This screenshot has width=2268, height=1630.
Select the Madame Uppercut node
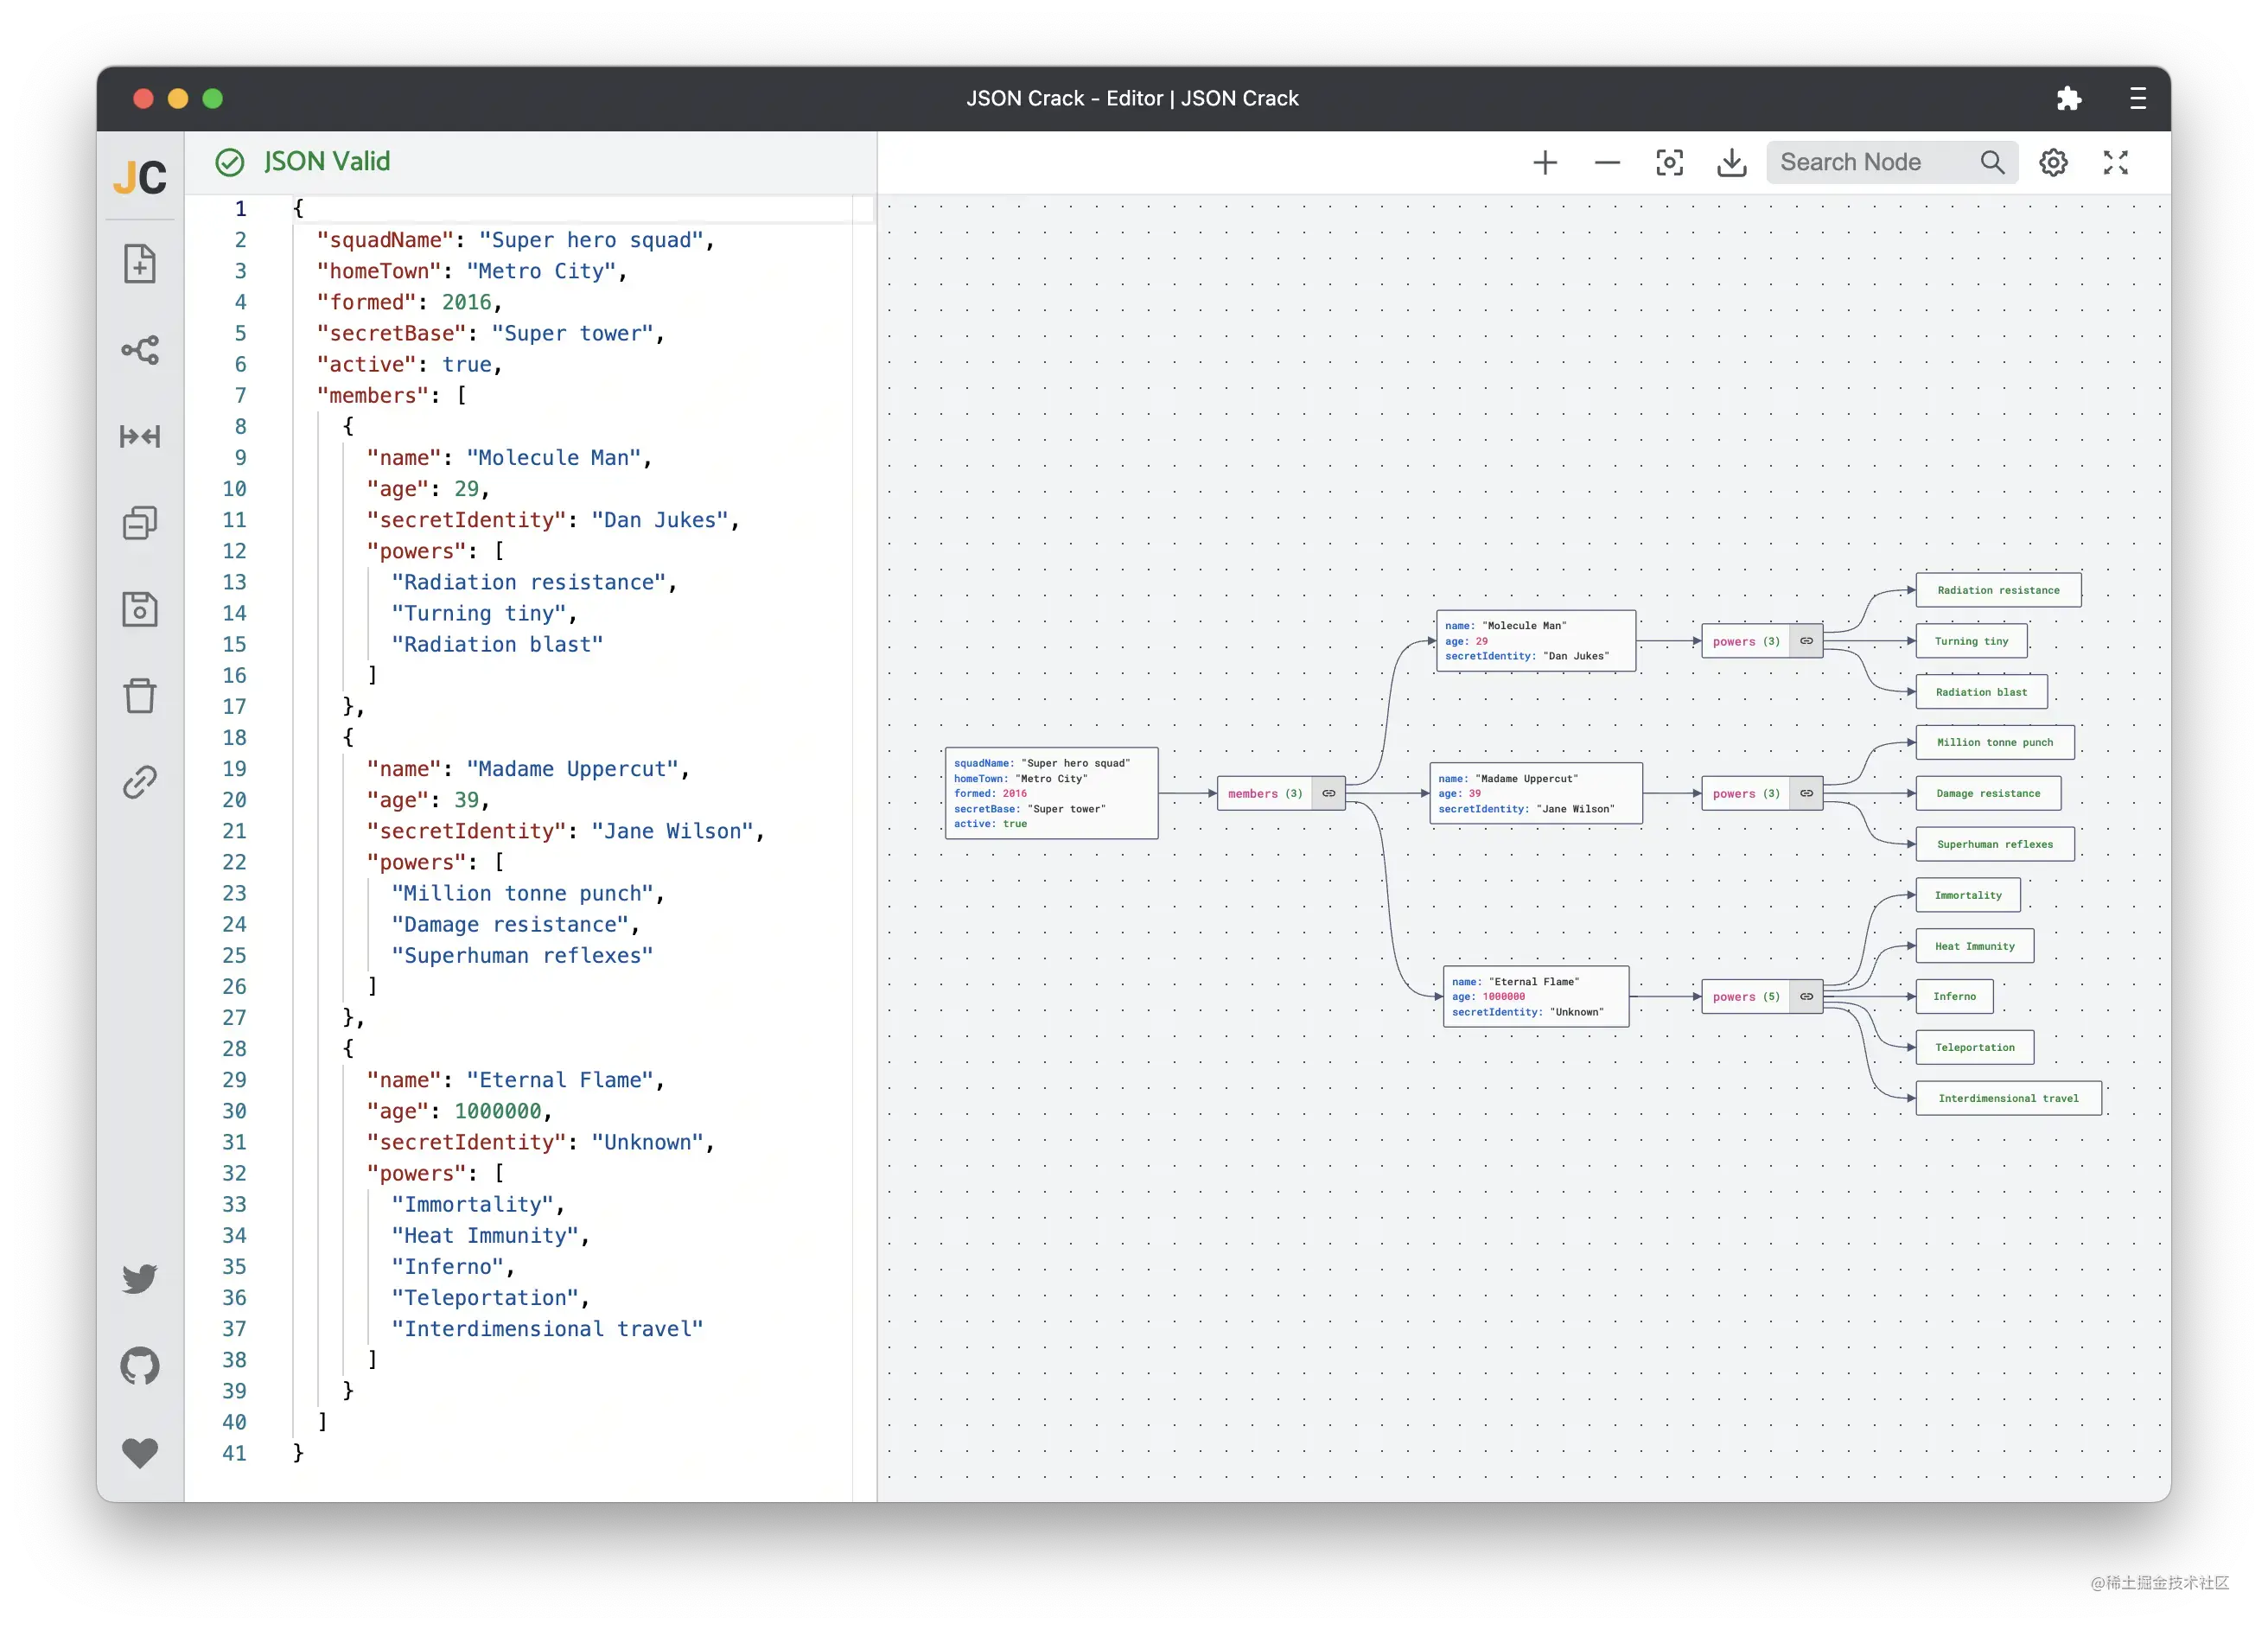pos(1535,793)
